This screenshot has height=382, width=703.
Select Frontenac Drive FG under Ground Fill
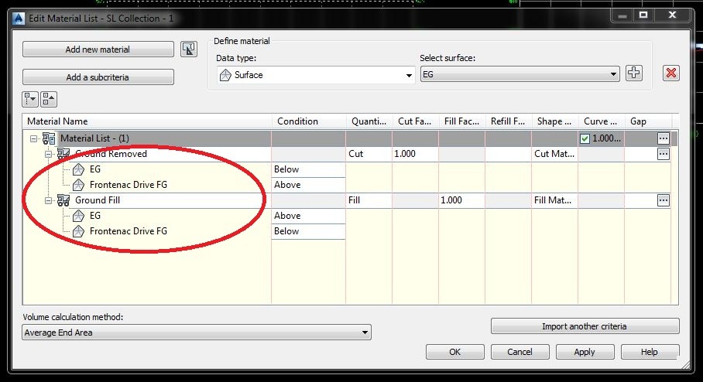pos(128,231)
